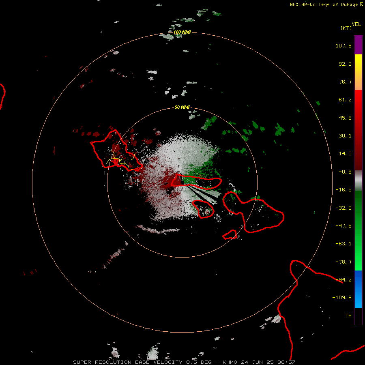The height and width of the screenshot is (365, 365).
Task: Select the -63.1 velocity scale value
Action: pyautogui.click(x=344, y=244)
